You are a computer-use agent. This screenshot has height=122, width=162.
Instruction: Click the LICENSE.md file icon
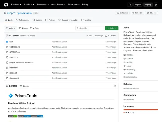point(7,47)
